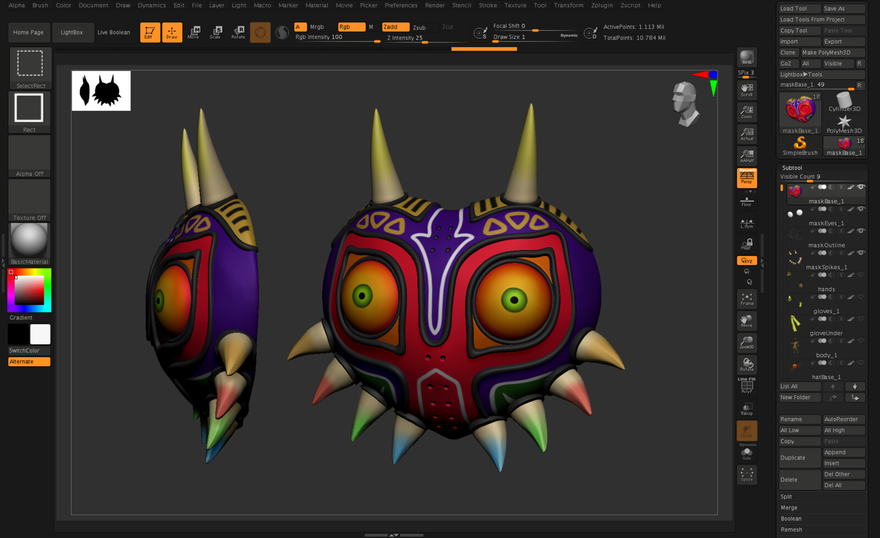Set canvas to Actual size
The width and height of the screenshot is (880, 538).
tap(747, 134)
